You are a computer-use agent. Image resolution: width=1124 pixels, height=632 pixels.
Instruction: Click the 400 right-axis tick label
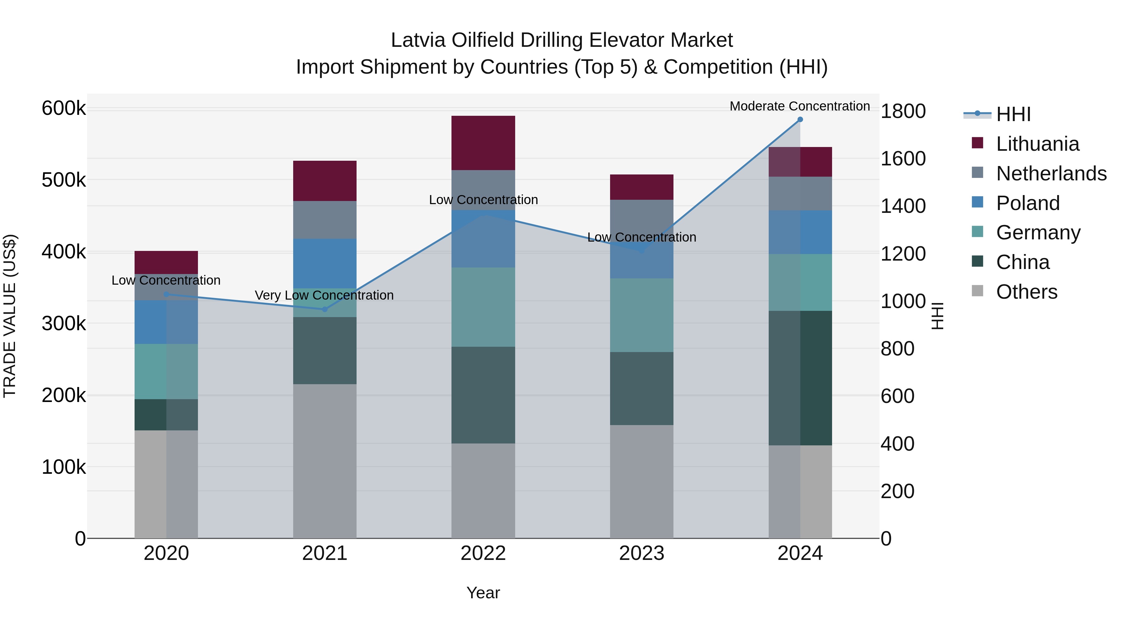[898, 444]
